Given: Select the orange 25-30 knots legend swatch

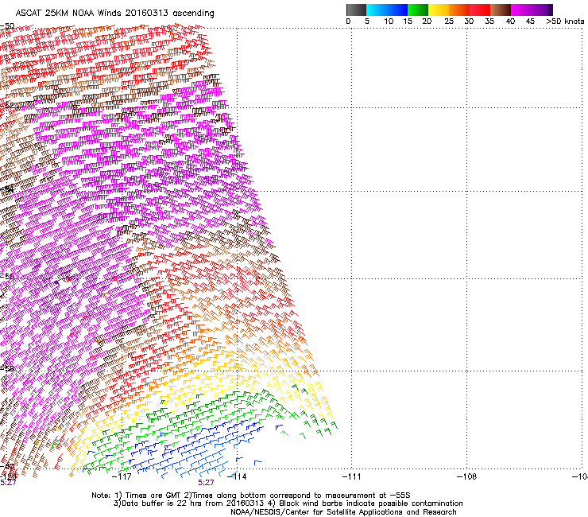Looking at the screenshot, I should click(459, 10).
